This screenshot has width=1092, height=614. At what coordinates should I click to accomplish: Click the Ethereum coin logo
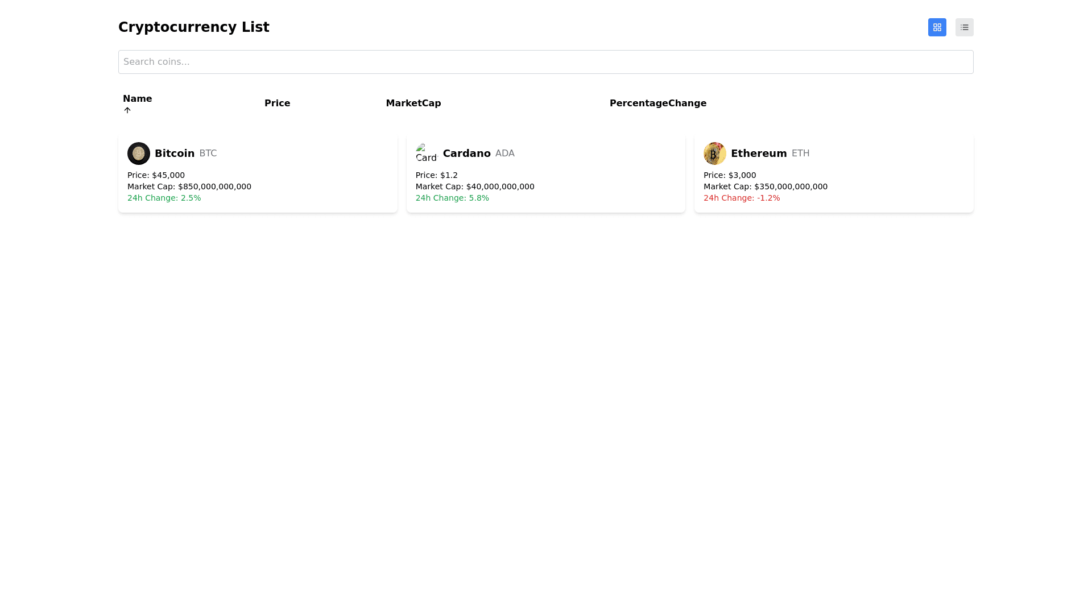[714, 153]
